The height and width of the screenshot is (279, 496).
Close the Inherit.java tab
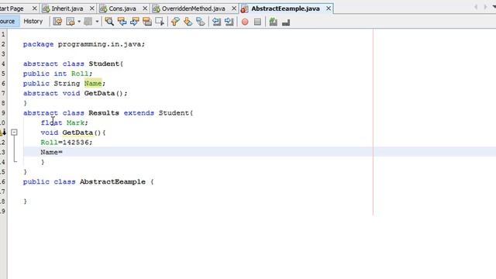[92, 9]
